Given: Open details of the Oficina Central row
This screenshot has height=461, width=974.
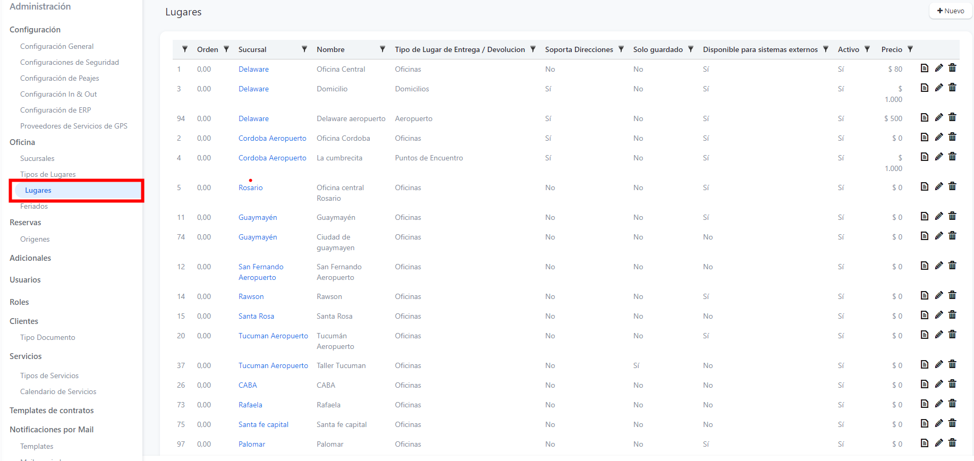Looking at the screenshot, I should point(924,68).
